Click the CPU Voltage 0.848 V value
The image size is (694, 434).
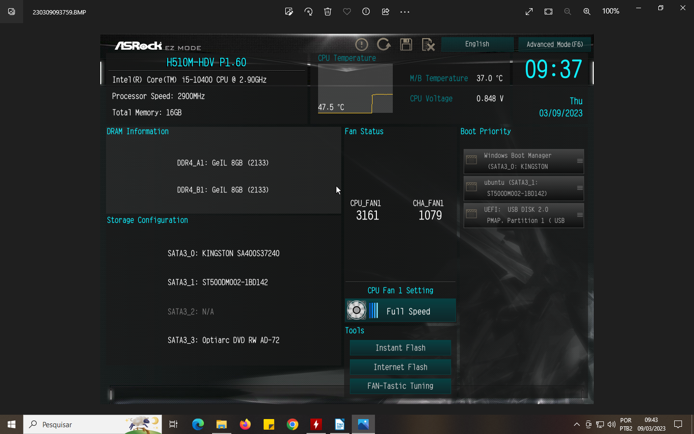coord(490,98)
